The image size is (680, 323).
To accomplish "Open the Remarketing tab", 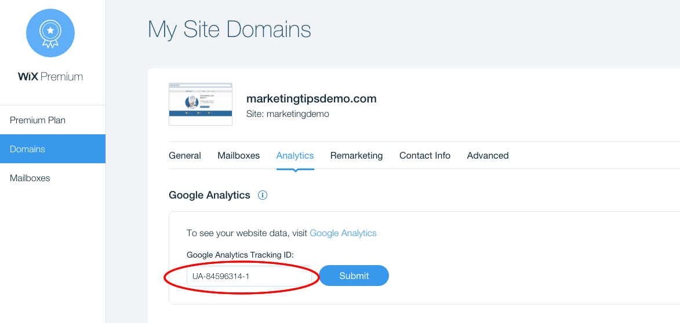I will pos(357,156).
